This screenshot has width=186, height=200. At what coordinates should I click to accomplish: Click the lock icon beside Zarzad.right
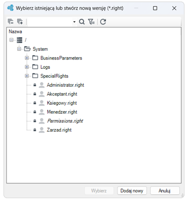point(35,130)
